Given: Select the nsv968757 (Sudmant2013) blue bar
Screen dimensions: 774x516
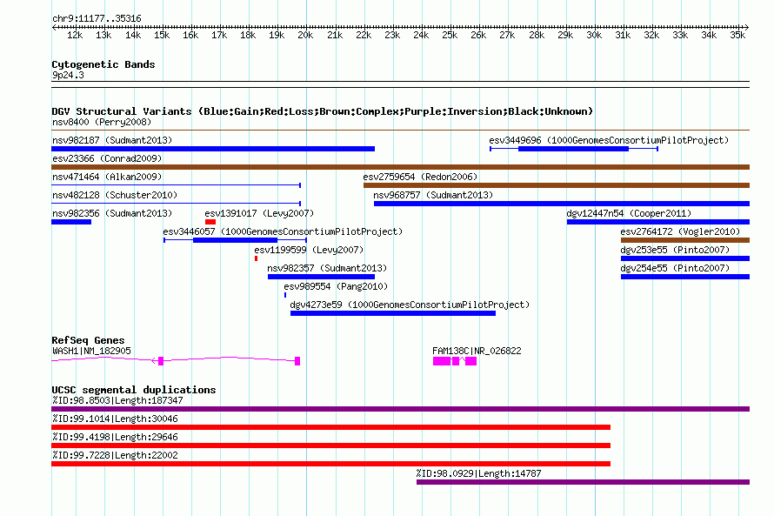Looking at the screenshot, I should coord(562,204).
